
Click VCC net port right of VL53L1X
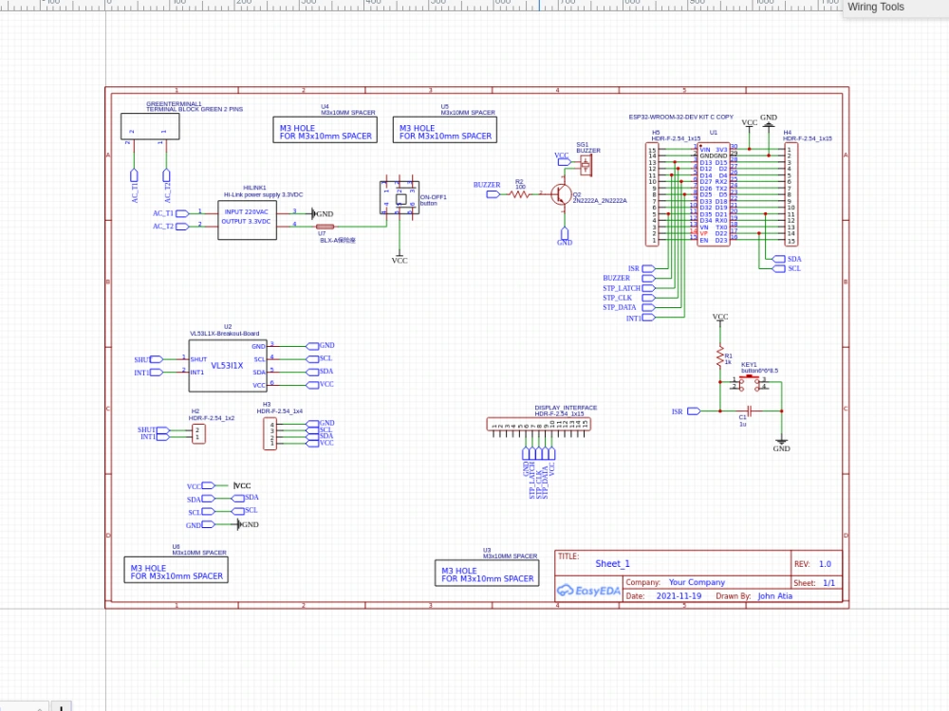[x=312, y=385]
